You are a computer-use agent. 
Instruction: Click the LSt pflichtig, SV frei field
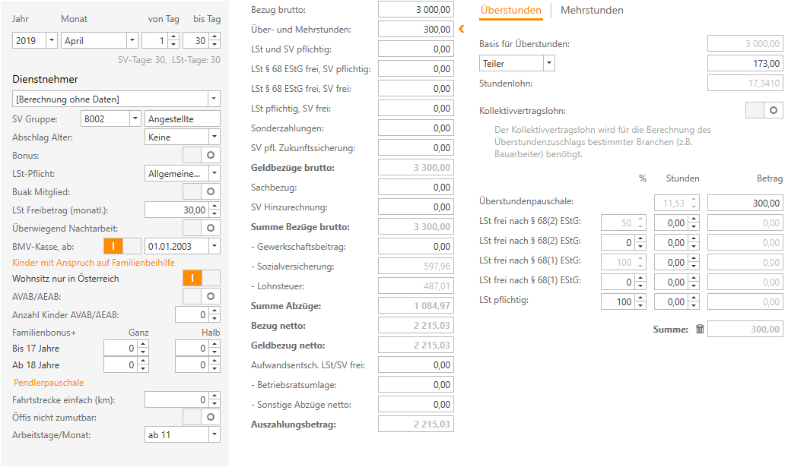pos(415,109)
